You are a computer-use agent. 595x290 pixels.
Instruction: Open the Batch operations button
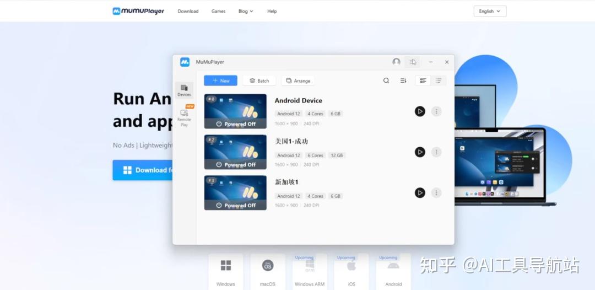point(259,80)
